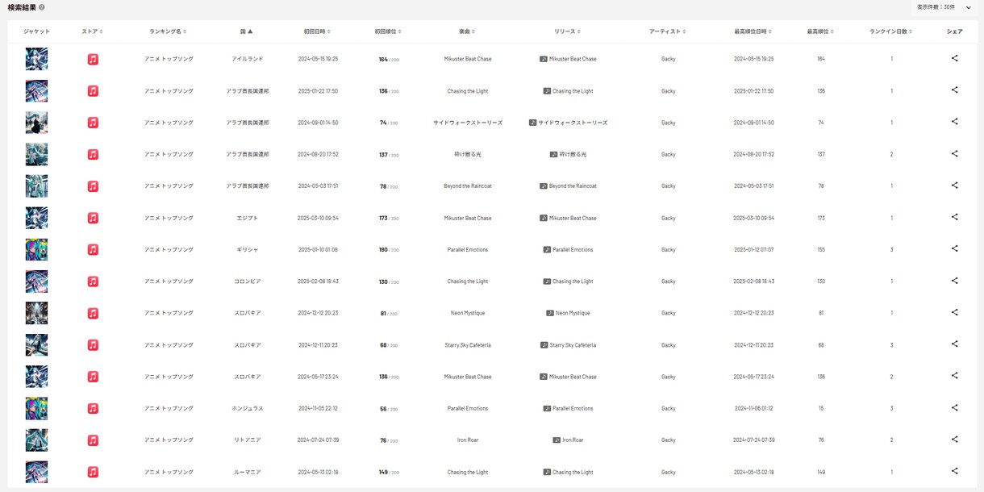Click share icon for Iron Roar row
The height and width of the screenshot is (492, 984).
(954, 440)
